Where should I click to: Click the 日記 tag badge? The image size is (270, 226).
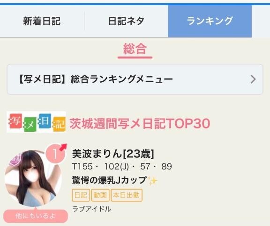point(81,195)
